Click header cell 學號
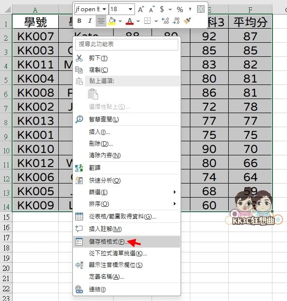The image size is (287, 301). tap(35, 22)
